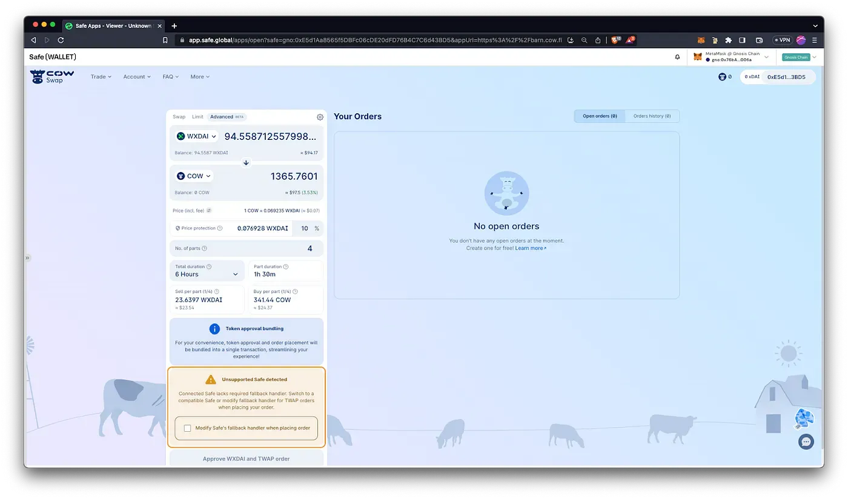Image resolution: width=848 pixels, height=499 pixels.
Task: Open the MetaMask wallet account dropdown
Action: point(732,57)
